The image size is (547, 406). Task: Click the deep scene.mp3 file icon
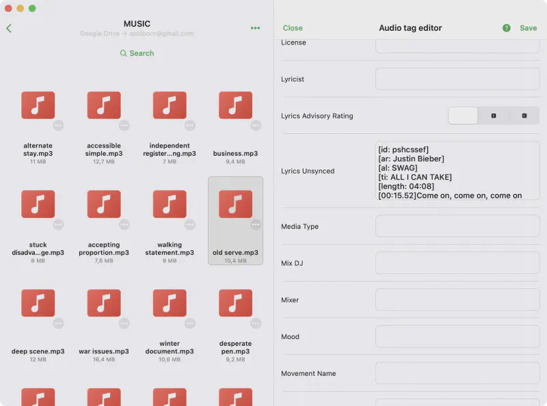click(x=38, y=303)
